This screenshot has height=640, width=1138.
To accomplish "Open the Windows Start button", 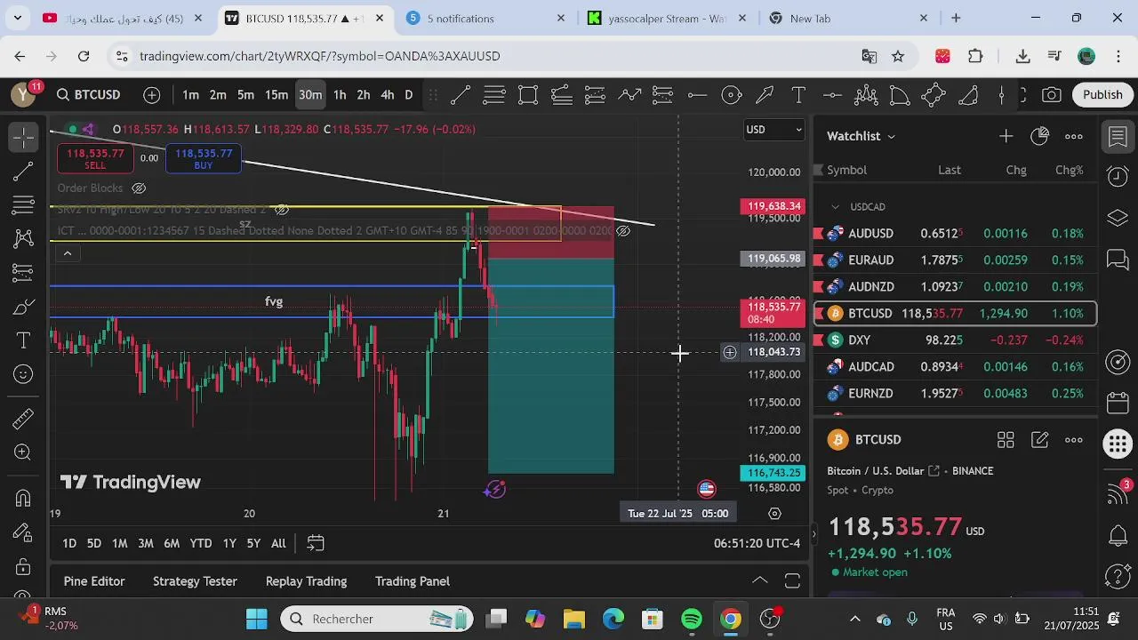I will (x=257, y=619).
